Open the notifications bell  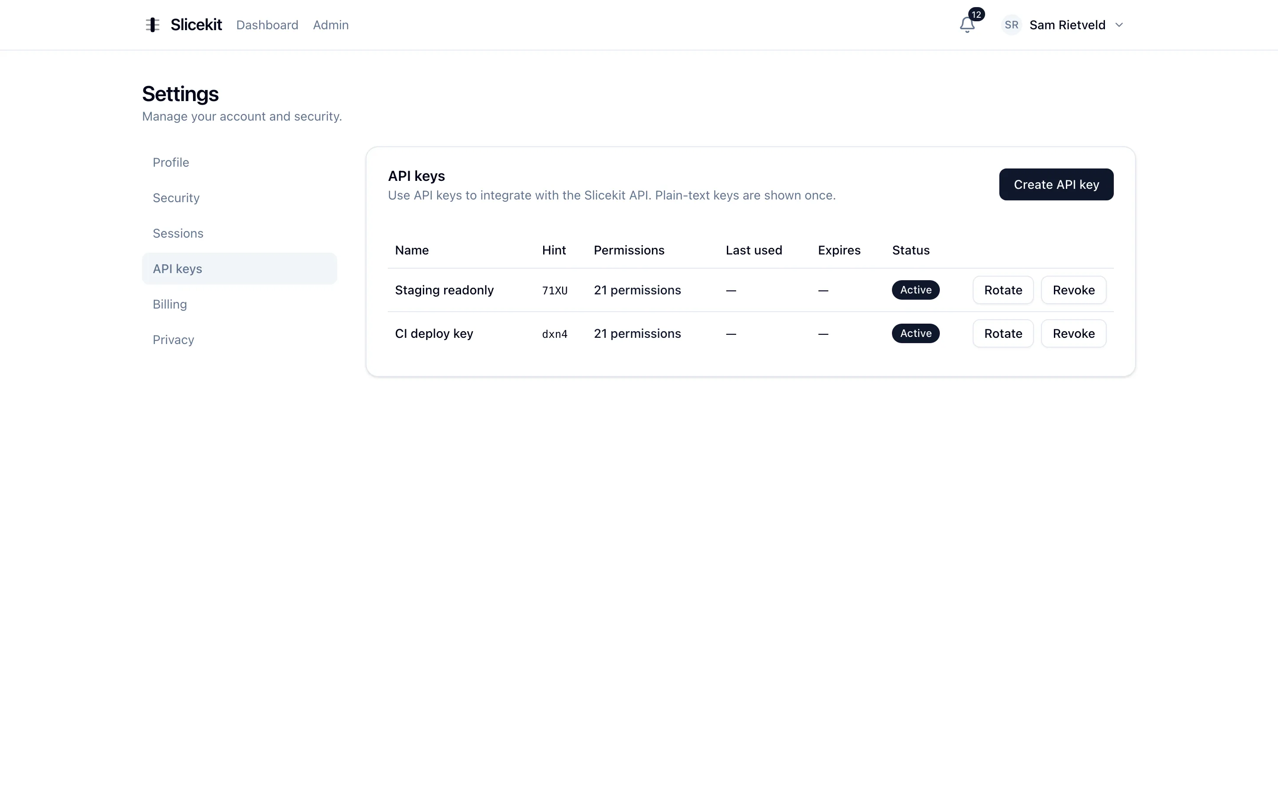pos(967,25)
